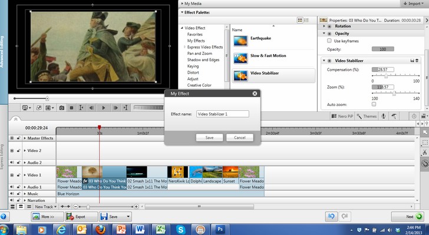Save the Video Stabilizer effect preset icon
Image resolution: width=429 pixels, height=235 pixels.
pos(412,61)
